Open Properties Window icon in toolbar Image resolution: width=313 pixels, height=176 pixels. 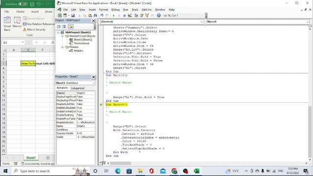click(142, 15)
